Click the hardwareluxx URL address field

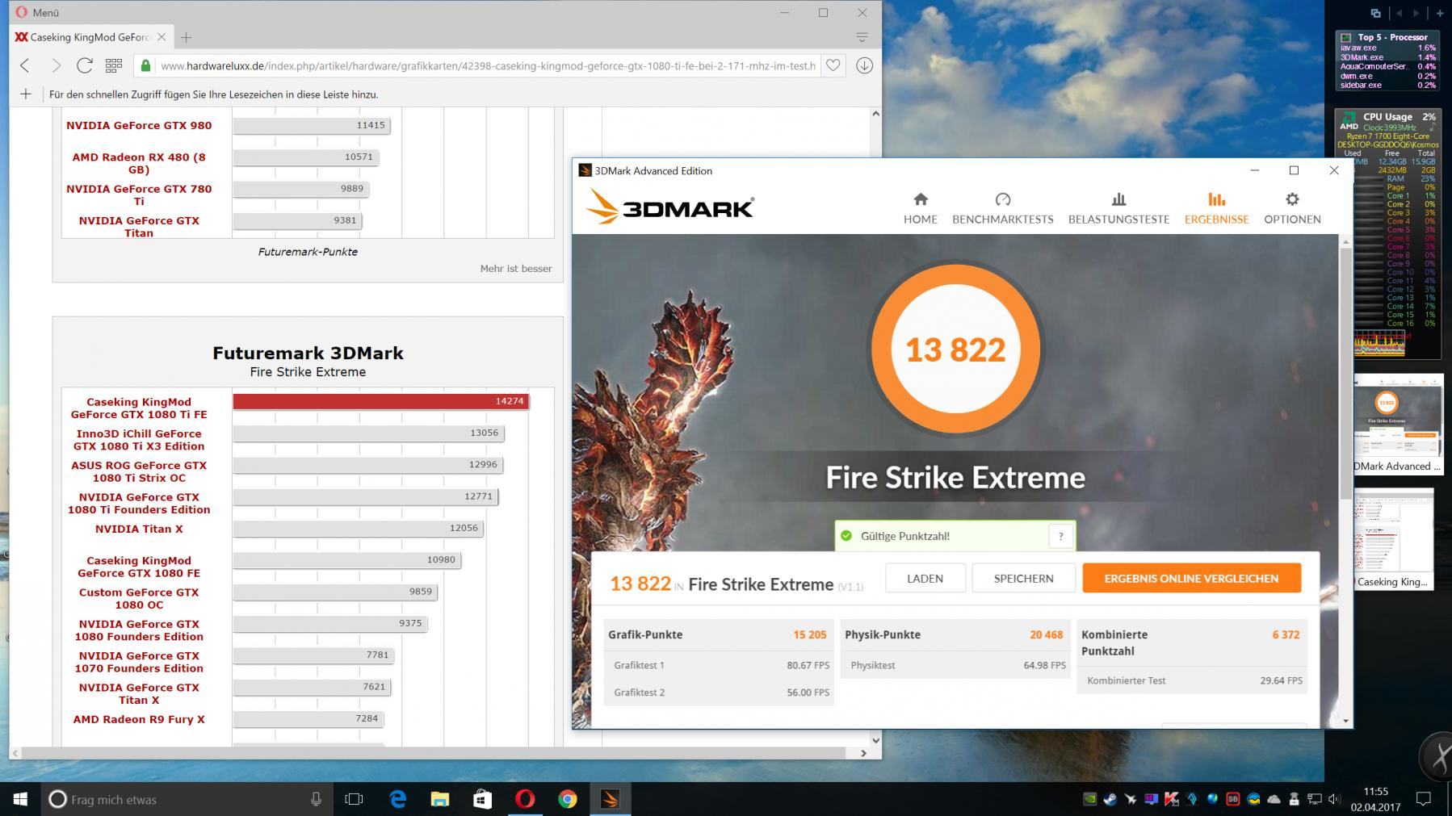tap(488, 65)
